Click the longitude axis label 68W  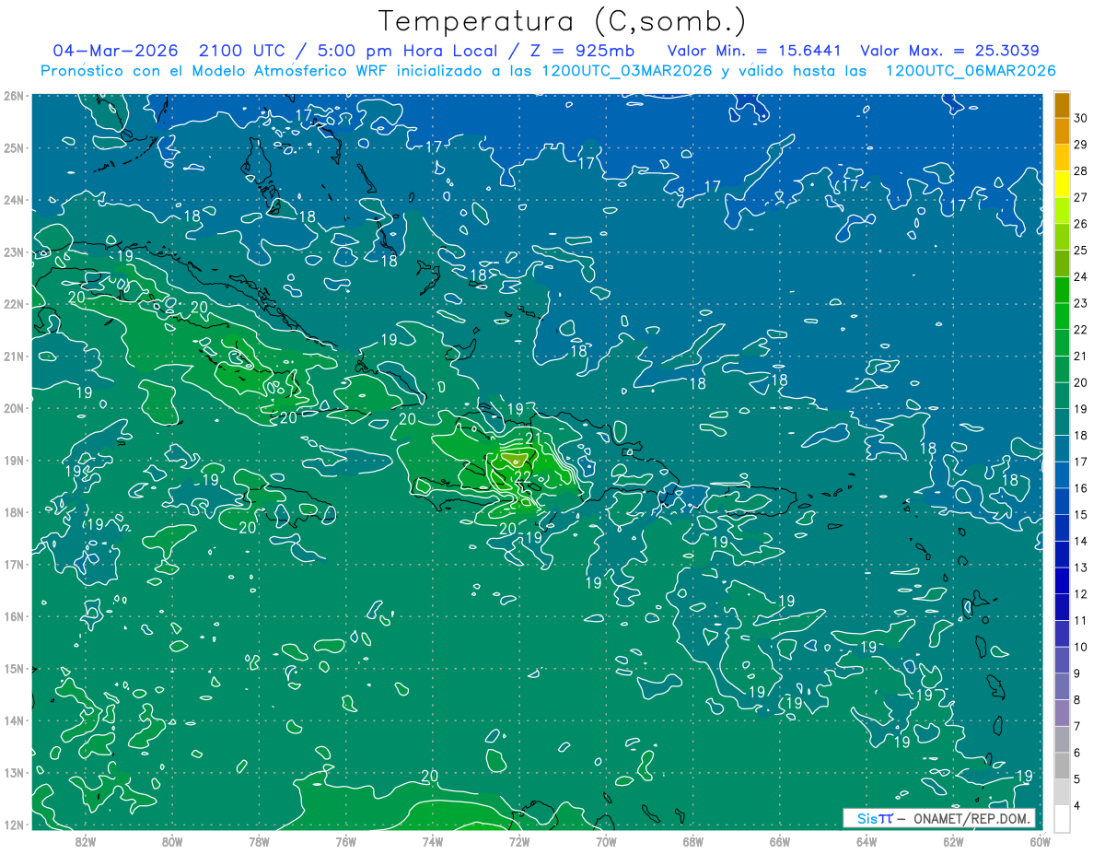[x=693, y=840]
